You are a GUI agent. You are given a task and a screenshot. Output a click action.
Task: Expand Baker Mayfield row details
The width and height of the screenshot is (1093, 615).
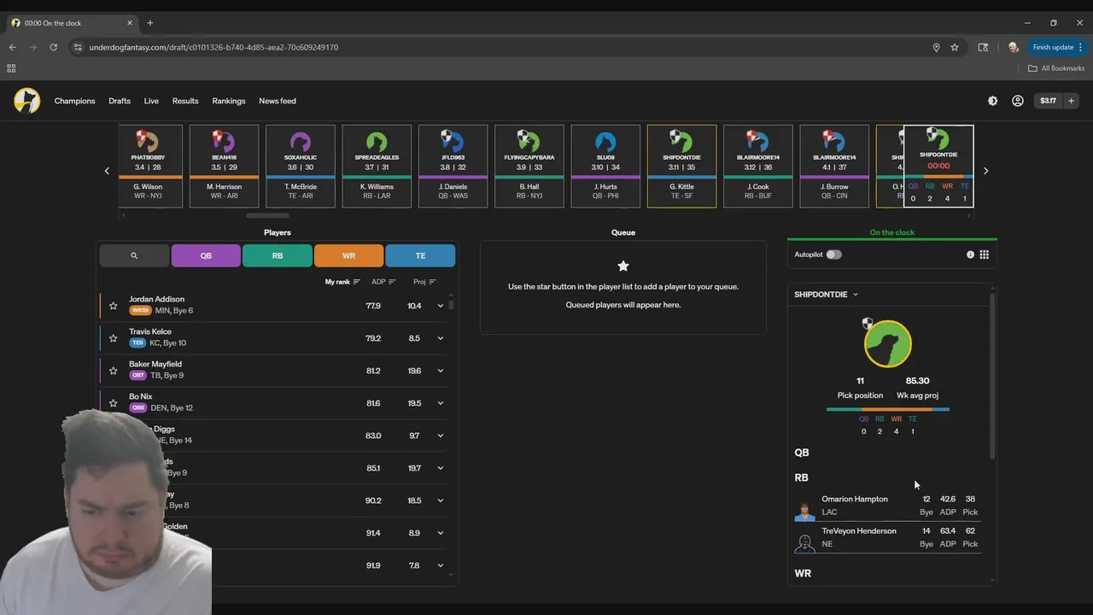tap(441, 371)
